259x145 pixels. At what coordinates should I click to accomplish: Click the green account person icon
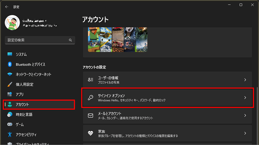pos(10,104)
